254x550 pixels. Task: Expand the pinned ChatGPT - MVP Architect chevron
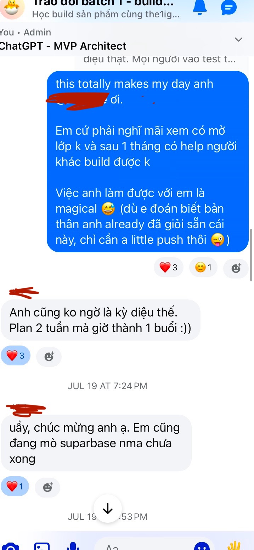click(239, 39)
